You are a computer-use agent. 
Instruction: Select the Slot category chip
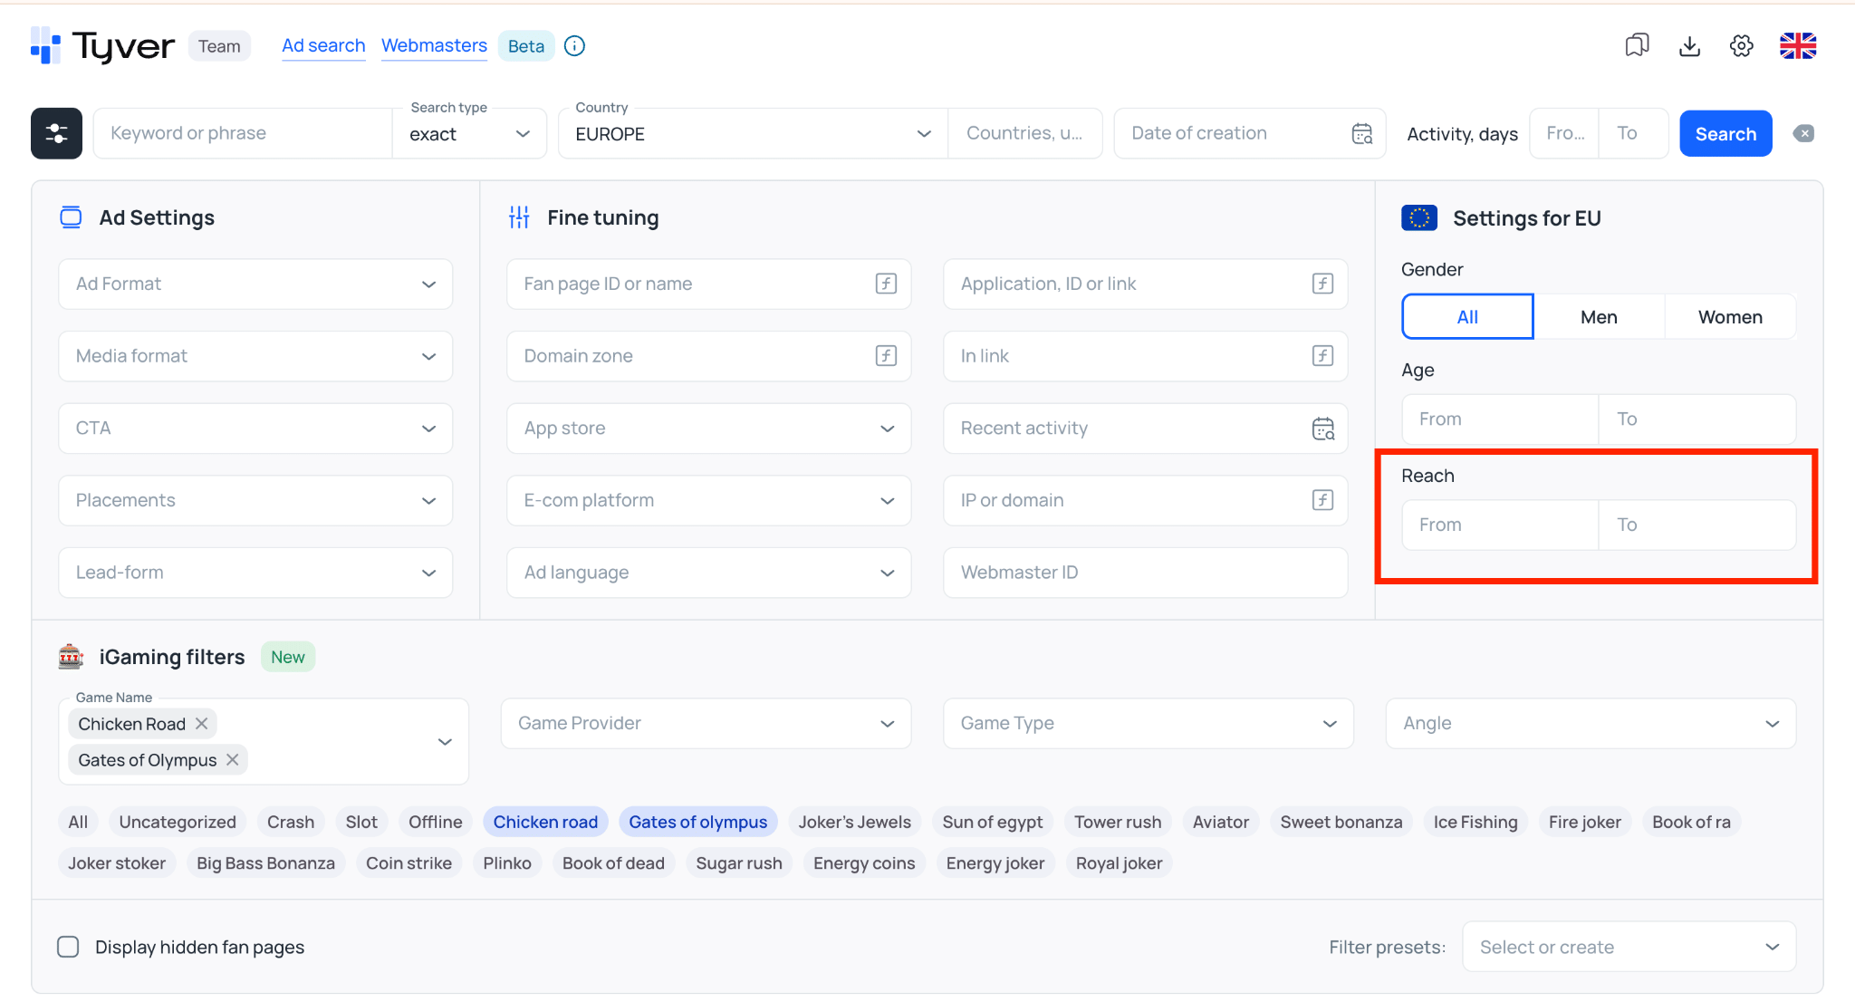(361, 822)
